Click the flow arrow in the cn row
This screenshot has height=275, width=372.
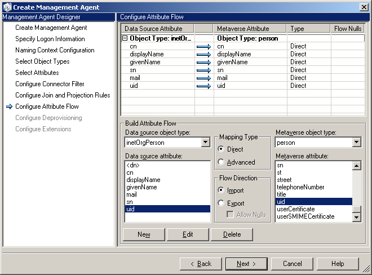204,47
